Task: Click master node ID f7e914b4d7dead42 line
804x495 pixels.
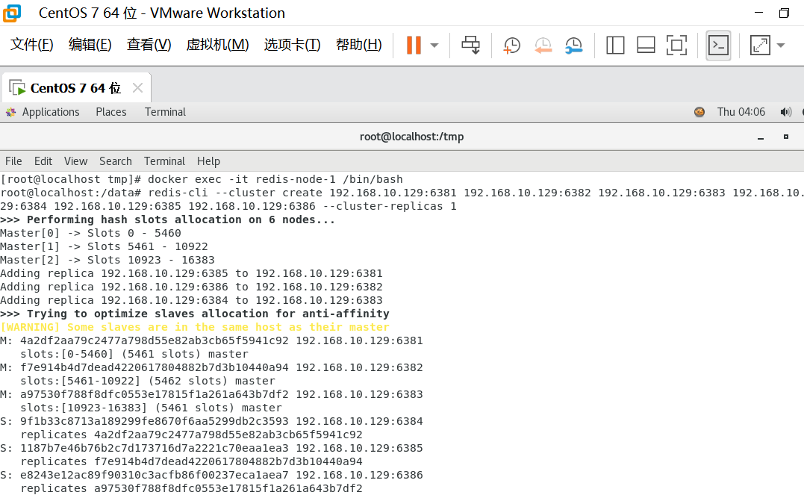Action: click(212, 367)
